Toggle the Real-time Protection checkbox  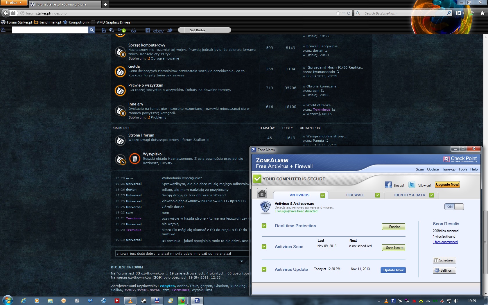pyautogui.click(x=264, y=226)
